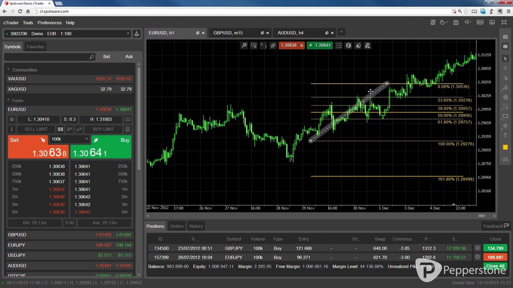The height and width of the screenshot is (288, 513).
Task: Open the Preferences menu
Action: click(x=50, y=23)
